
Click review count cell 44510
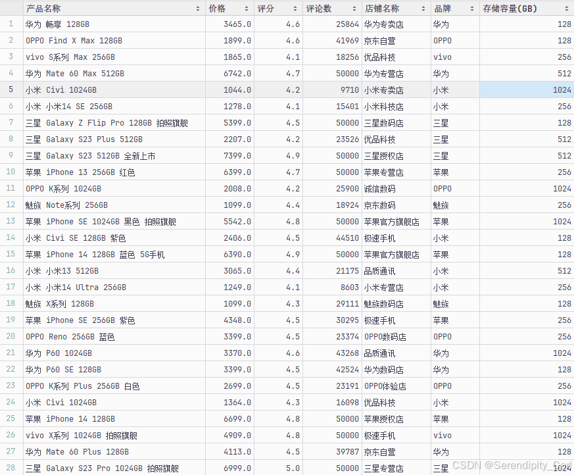[x=332, y=238]
